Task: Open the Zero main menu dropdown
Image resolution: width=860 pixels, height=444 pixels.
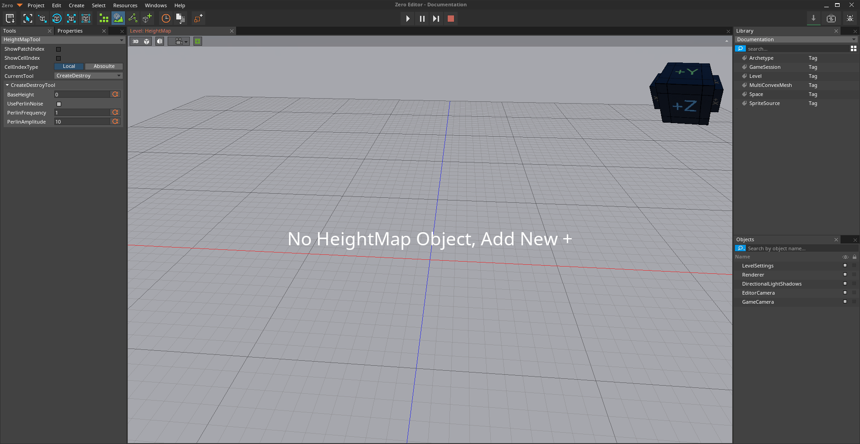Action: tap(12, 5)
